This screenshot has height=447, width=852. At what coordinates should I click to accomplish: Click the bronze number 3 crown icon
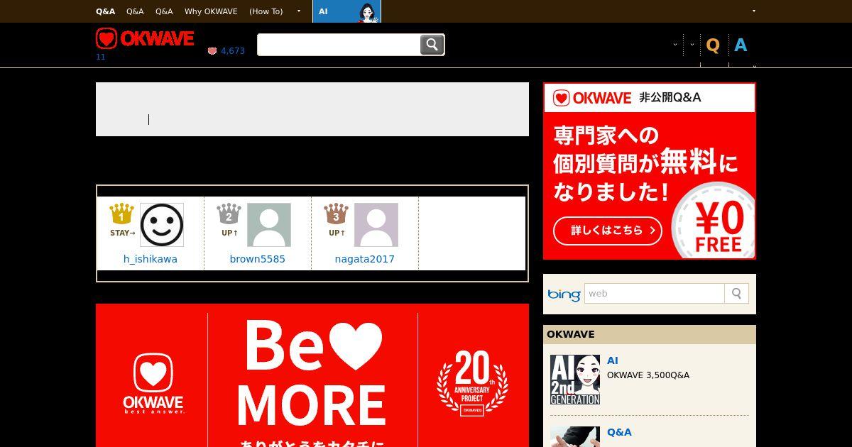(x=336, y=214)
